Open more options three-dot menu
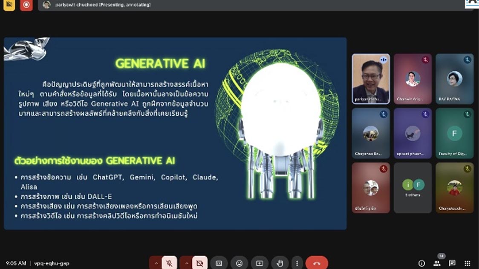 pyautogui.click(x=297, y=263)
